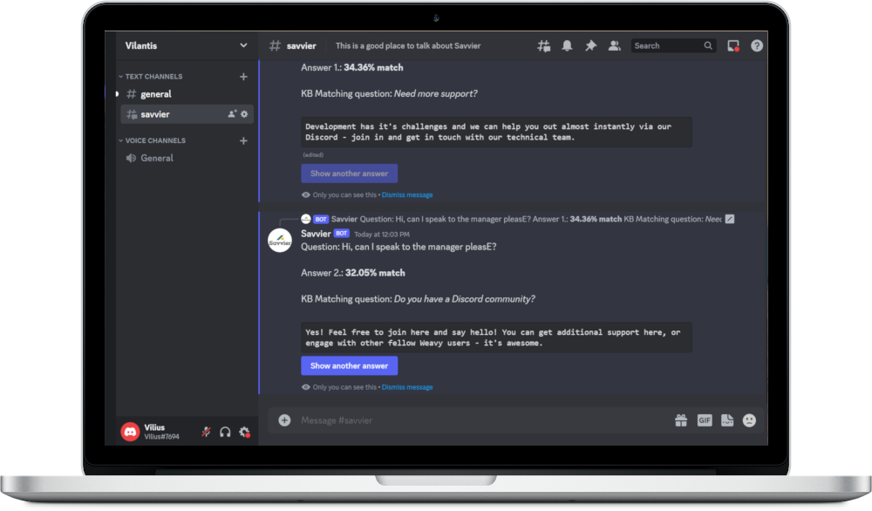
Task: Edit savvier channel gear icon
Action: [244, 114]
